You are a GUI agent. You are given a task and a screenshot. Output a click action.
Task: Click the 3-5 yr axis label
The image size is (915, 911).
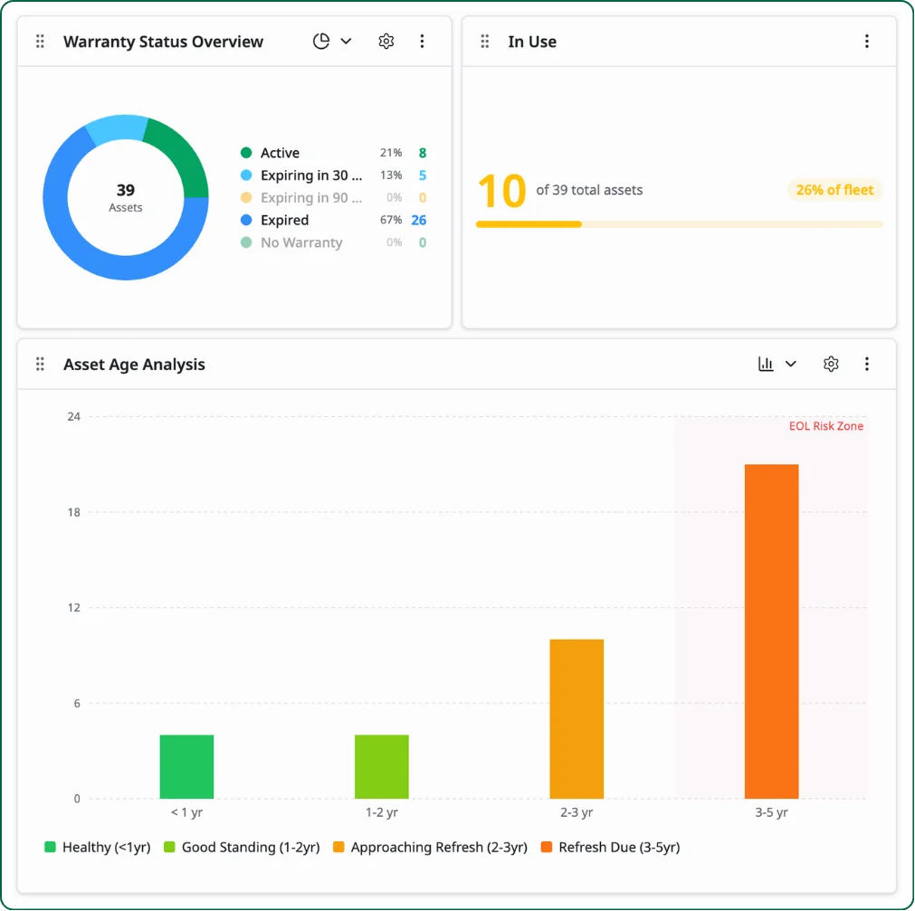[771, 811]
